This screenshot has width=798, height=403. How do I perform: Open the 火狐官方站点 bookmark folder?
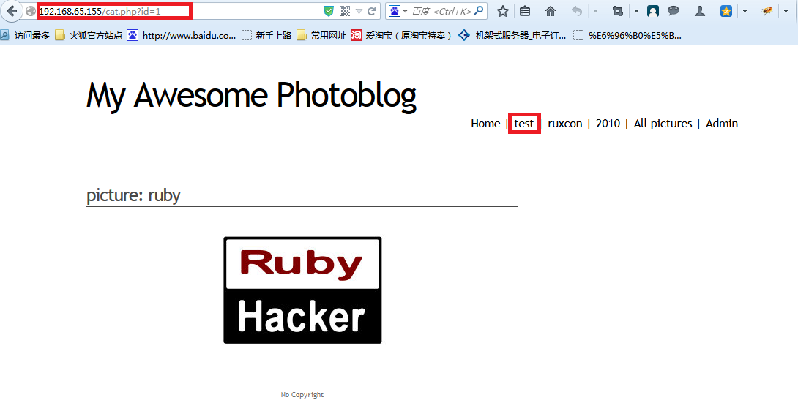coord(89,36)
